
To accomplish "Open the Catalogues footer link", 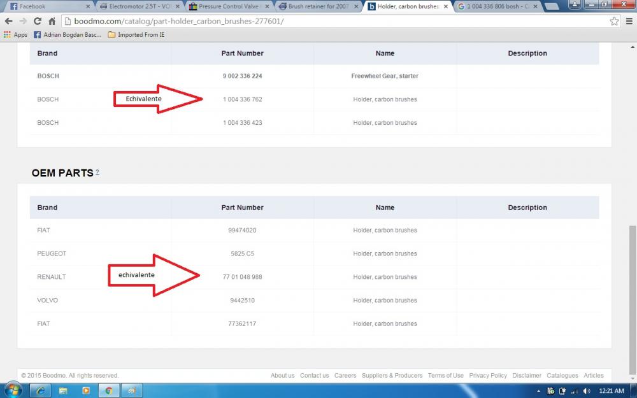I will 562,376.
